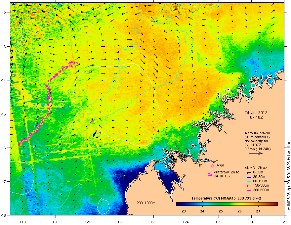Image resolution: width=291 pixels, height=225 pixels.
Task: Click the 0-30m depth label
Action: [258, 172]
